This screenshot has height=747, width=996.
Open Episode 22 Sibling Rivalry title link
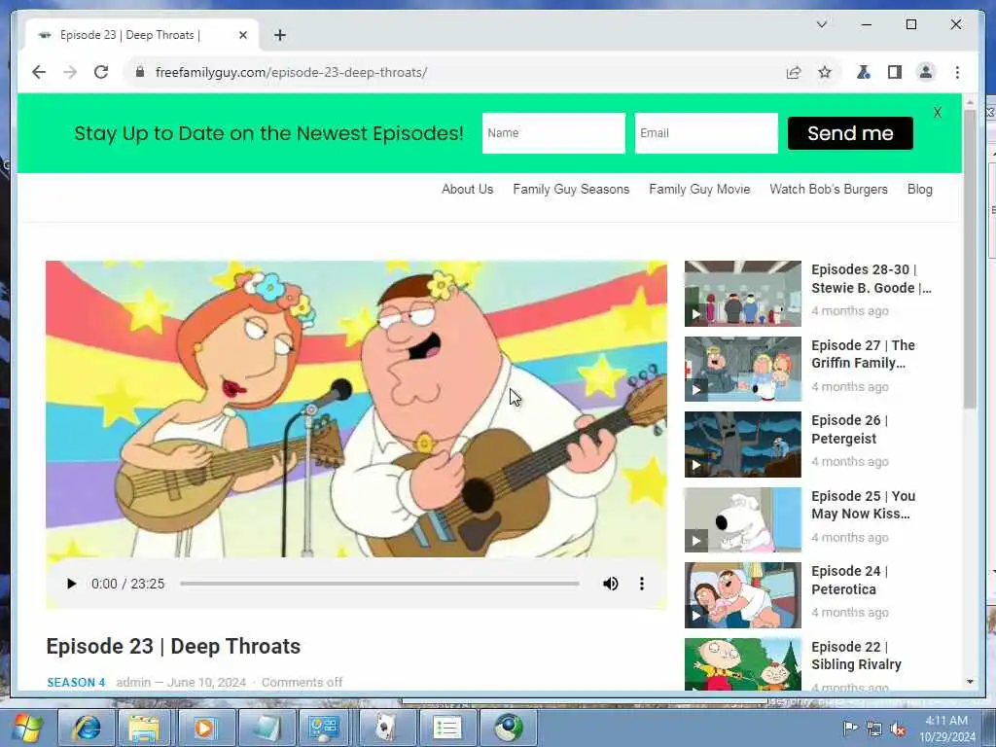pyautogui.click(x=856, y=656)
